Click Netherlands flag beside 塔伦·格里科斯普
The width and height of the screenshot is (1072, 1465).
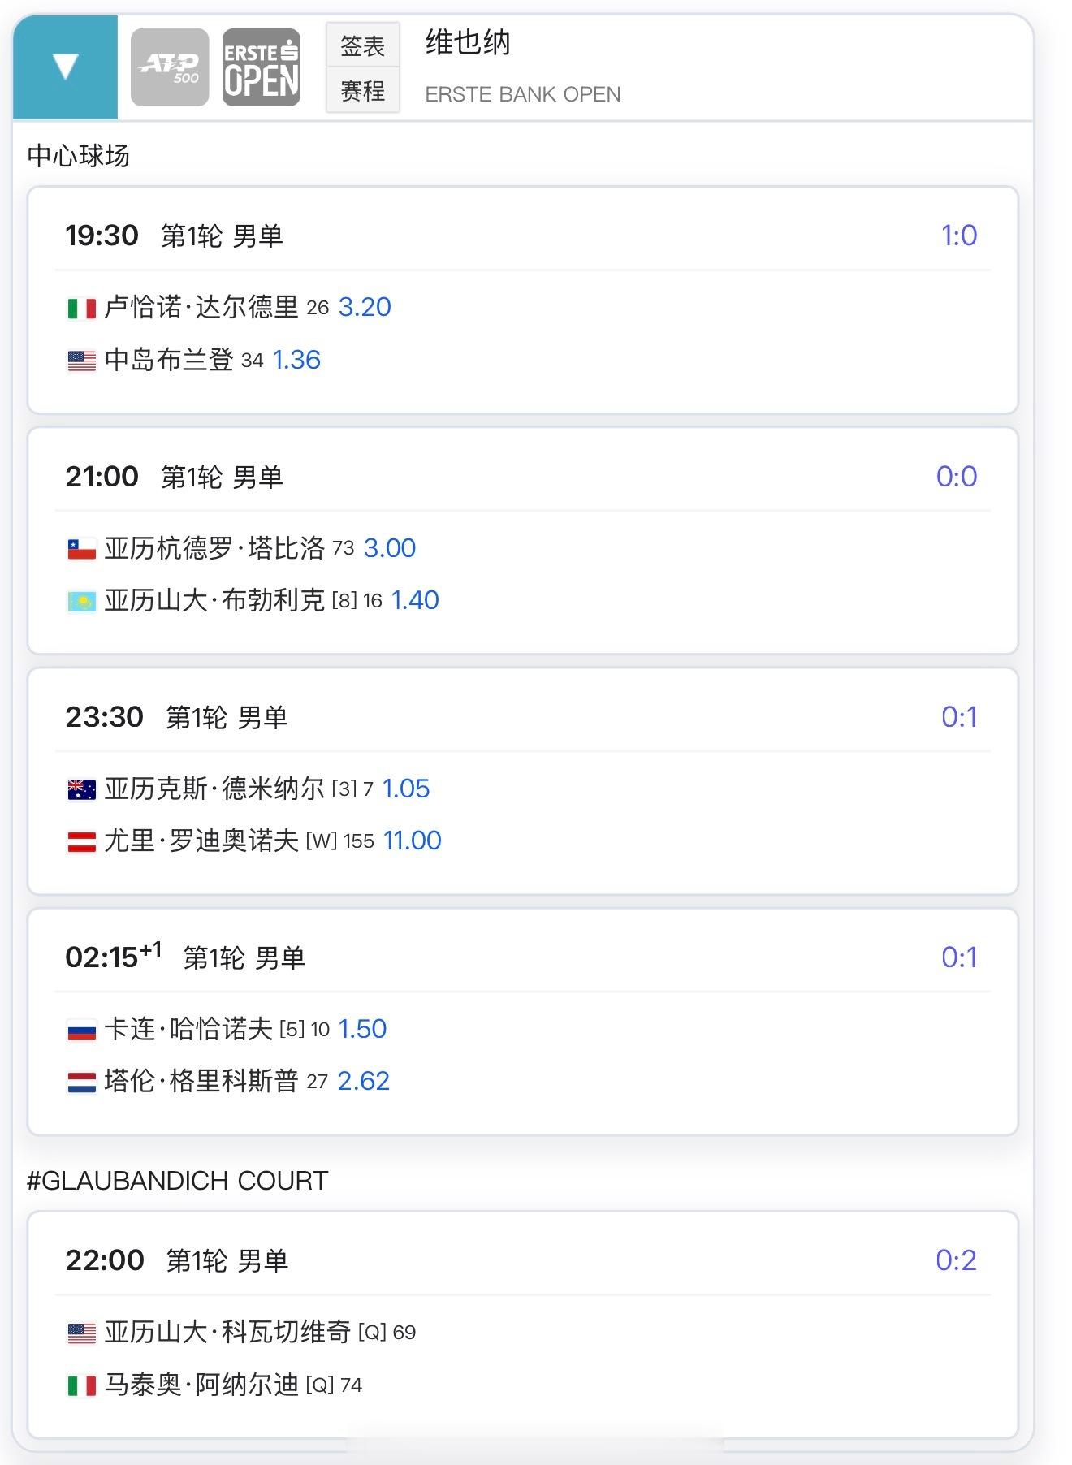pos(81,1082)
